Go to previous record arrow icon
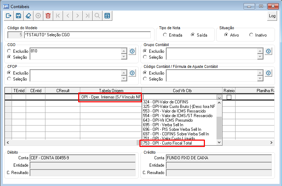 (68, 16)
